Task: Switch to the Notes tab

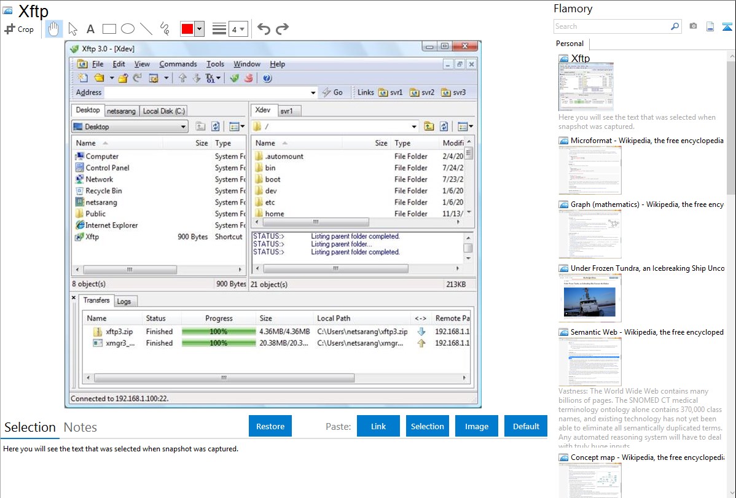Action: click(x=80, y=427)
